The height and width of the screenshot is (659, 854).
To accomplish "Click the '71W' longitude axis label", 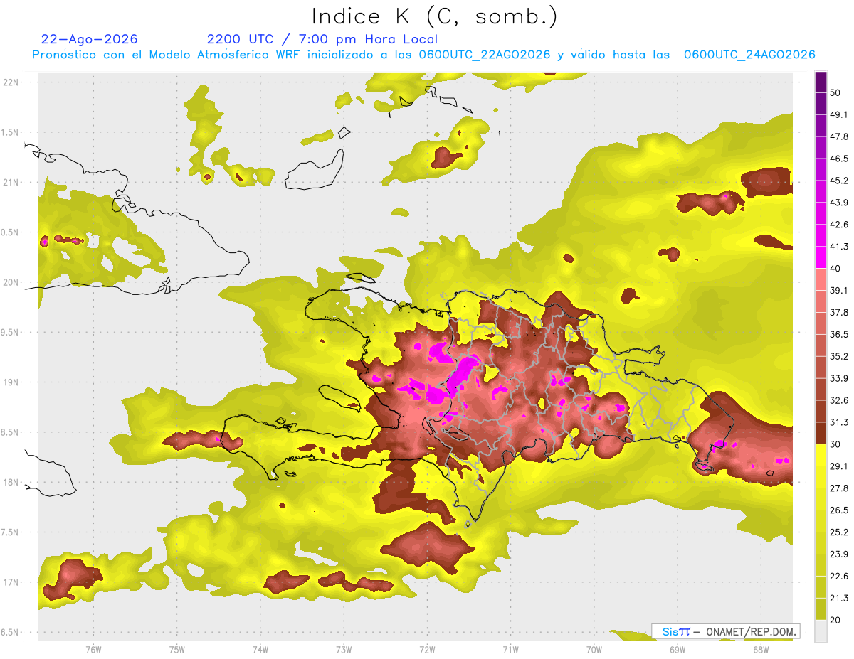I will coord(510,650).
